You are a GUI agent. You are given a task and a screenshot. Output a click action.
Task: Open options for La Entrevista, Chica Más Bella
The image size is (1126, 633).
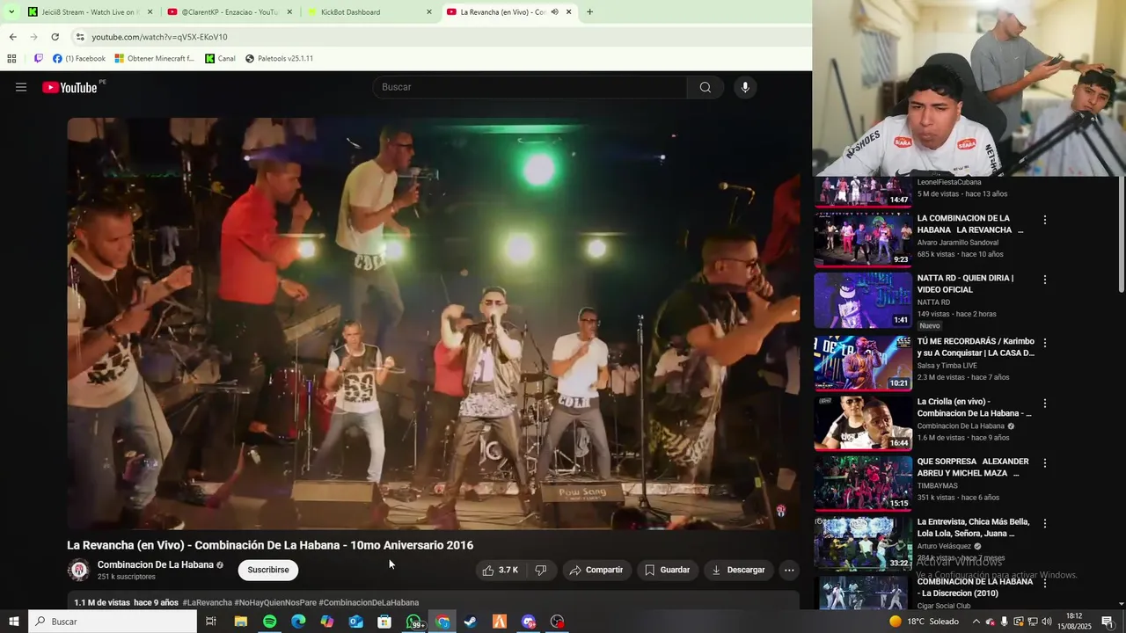tap(1045, 522)
